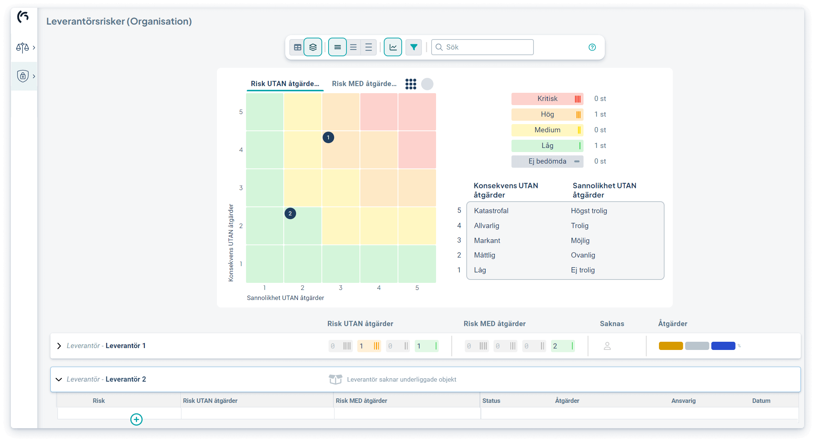Image resolution: width=815 pixels, height=442 pixels.
Task: Click the Kritisk risk level legend
Action: click(x=547, y=99)
